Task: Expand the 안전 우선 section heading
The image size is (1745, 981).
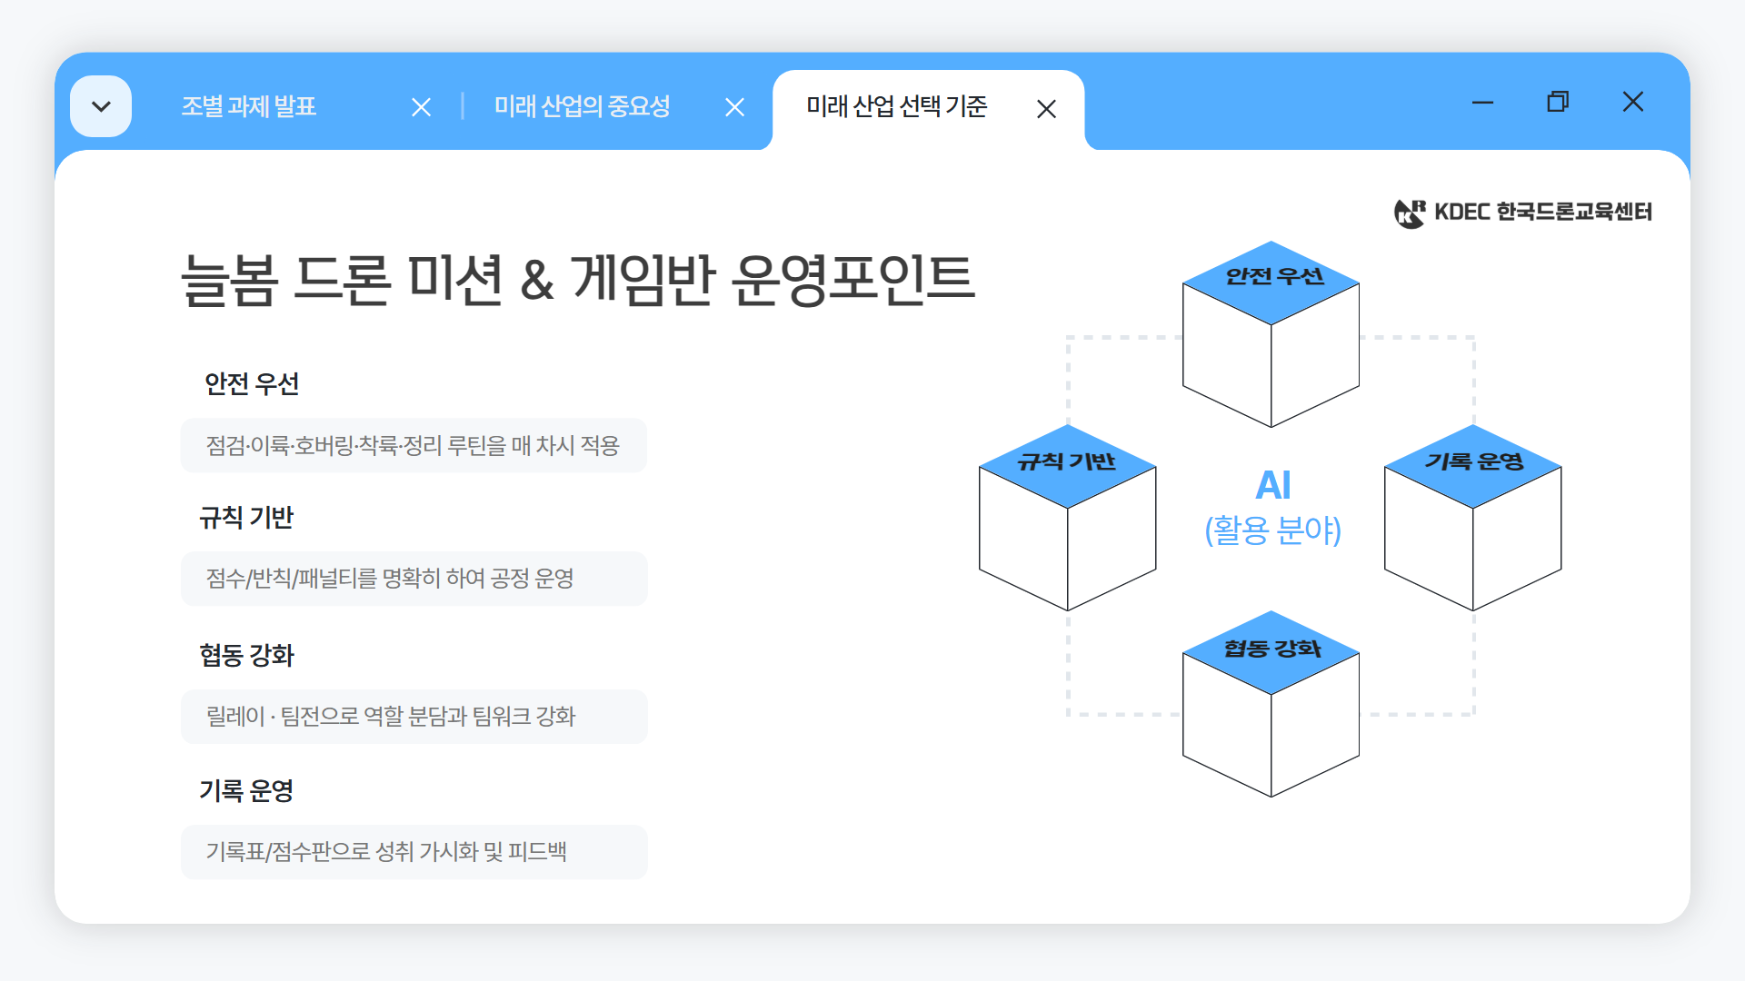Action: tap(251, 383)
